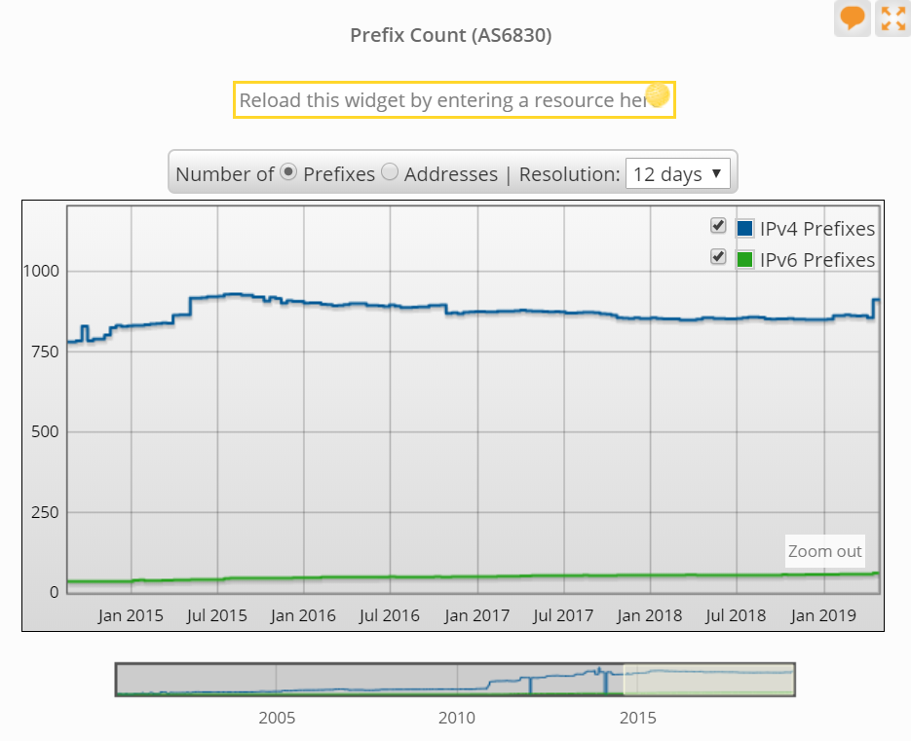The width and height of the screenshot is (911, 741).
Task: Click the Jan 2017 x-axis label
Action: [x=477, y=615]
